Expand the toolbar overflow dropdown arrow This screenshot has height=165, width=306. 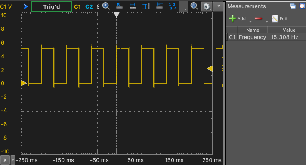tap(185, 9)
